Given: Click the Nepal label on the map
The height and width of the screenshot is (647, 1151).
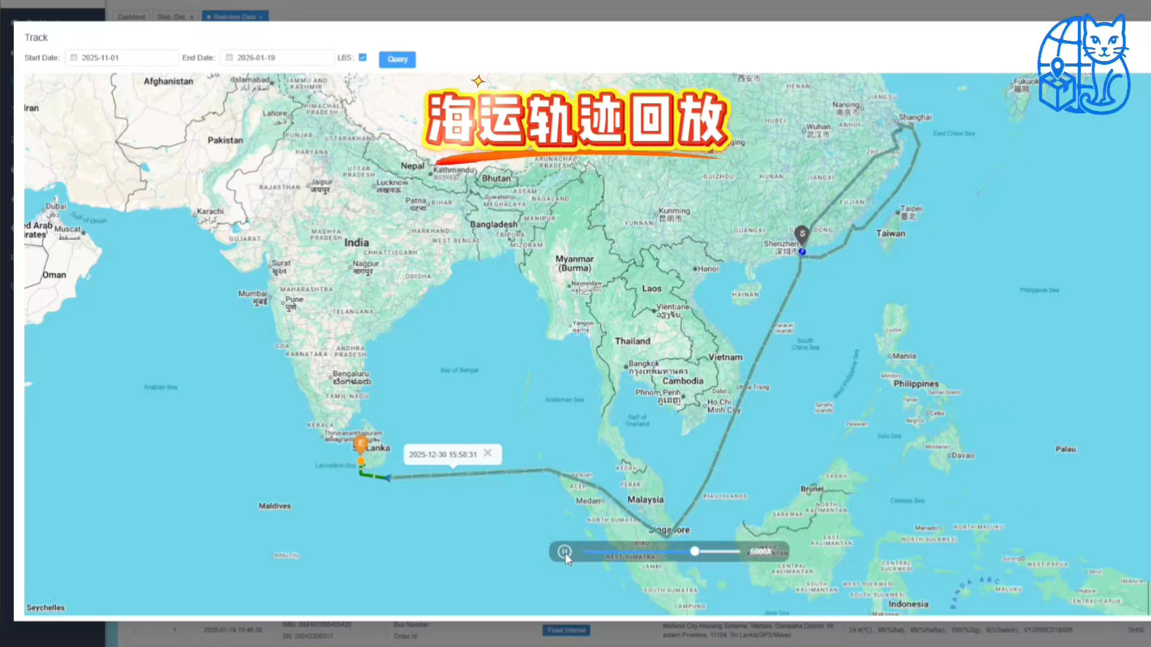Looking at the screenshot, I should [x=412, y=165].
